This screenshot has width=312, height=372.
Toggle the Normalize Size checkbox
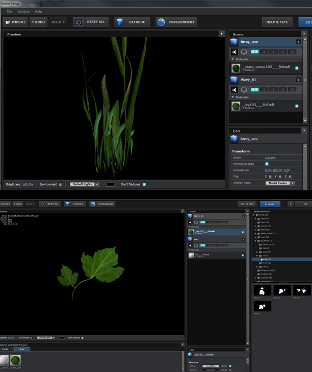click(x=267, y=164)
